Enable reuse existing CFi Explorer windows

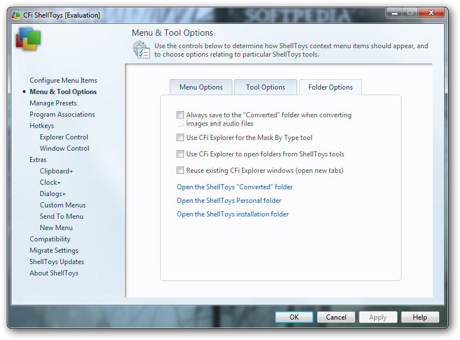tap(180, 170)
